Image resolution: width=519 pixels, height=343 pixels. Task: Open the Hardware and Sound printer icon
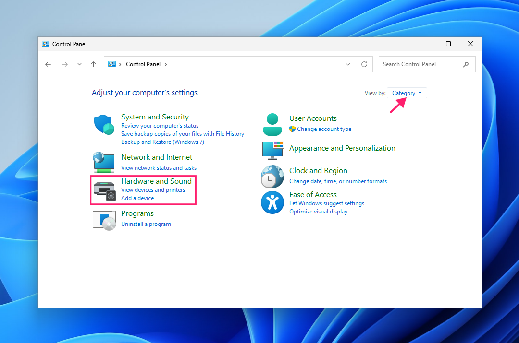click(x=105, y=190)
